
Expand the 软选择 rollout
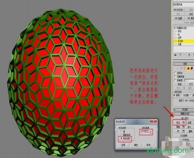(183, 110)
